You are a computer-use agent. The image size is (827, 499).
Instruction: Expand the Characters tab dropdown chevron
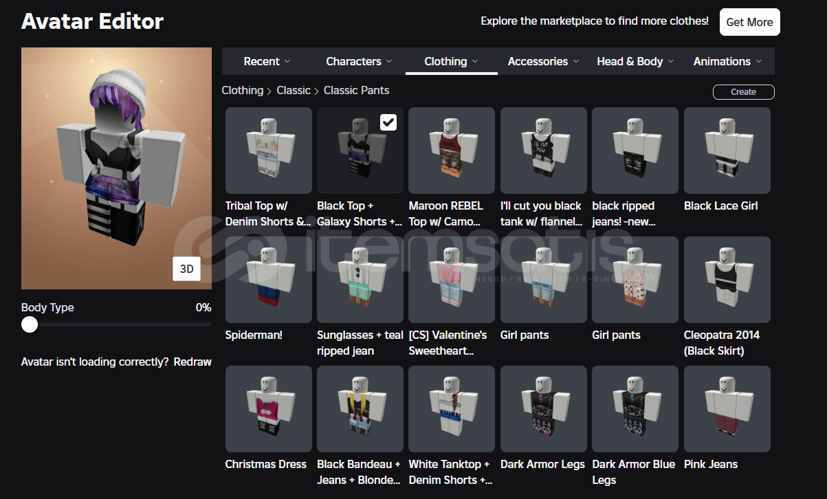(389, 61)
